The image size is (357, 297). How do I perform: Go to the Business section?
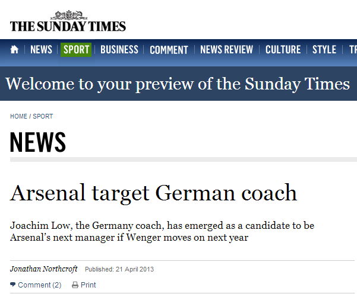119,50
